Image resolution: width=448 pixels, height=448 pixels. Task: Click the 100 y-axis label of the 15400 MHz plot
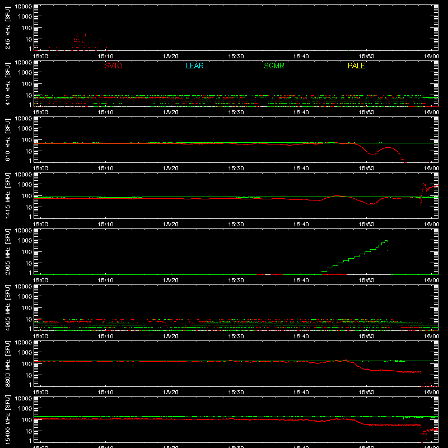27,419
